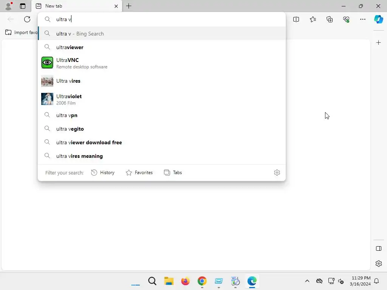This screenshot has width=387, height=290.
Task: Select the 'Ultra vires' suggestion
Action: 162,81
